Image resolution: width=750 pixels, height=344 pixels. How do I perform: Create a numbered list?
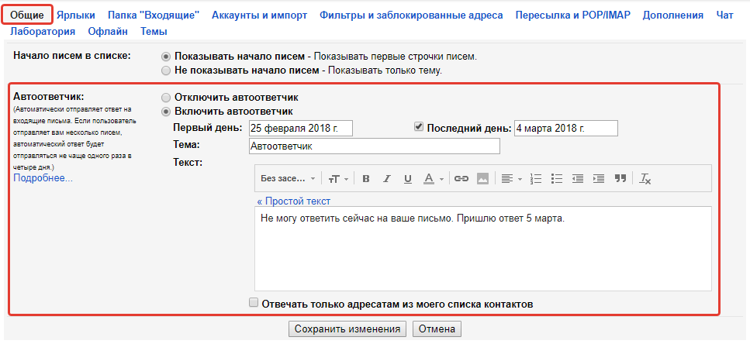535,178
